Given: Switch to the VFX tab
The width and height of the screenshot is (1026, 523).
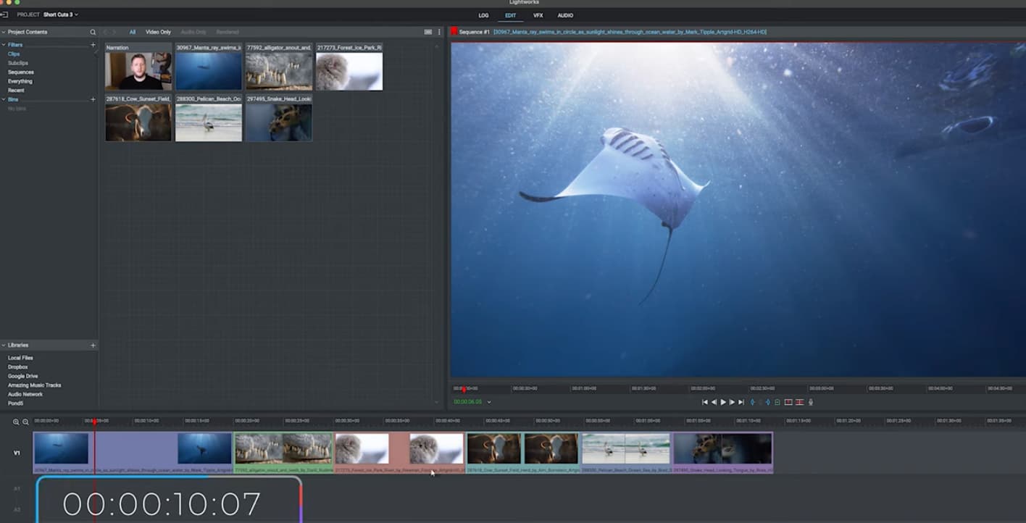Looking at the screenshot, I should tap(538, 15).
